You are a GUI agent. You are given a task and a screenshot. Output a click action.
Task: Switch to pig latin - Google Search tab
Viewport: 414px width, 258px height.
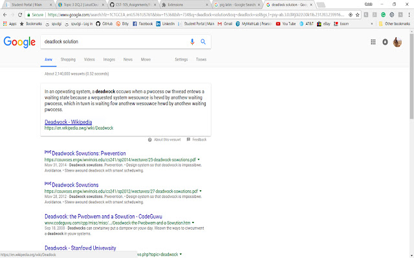coord(237,5)
